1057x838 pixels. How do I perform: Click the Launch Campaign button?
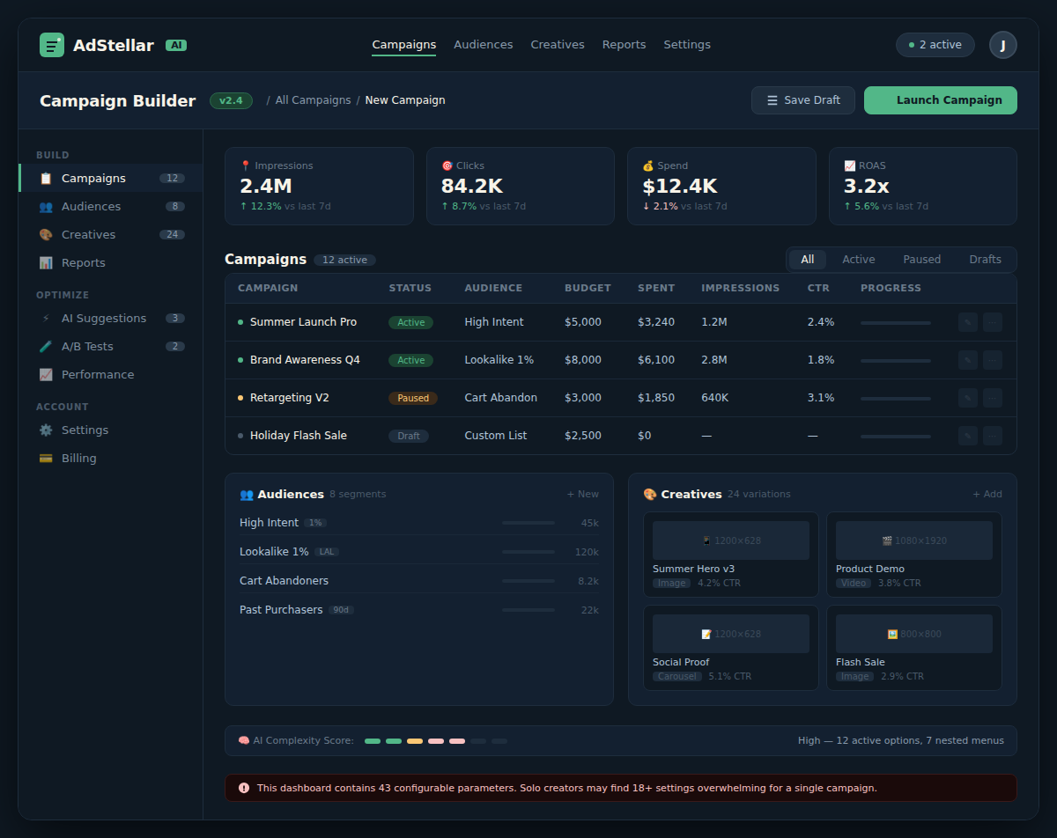click(941, 100)
